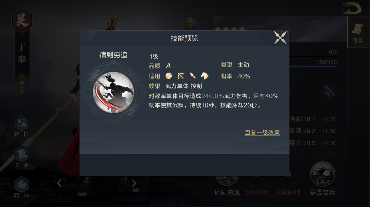
Task: Close the 技能预览 dialog with the crossed-swords icon
Action: pos(280,38)
